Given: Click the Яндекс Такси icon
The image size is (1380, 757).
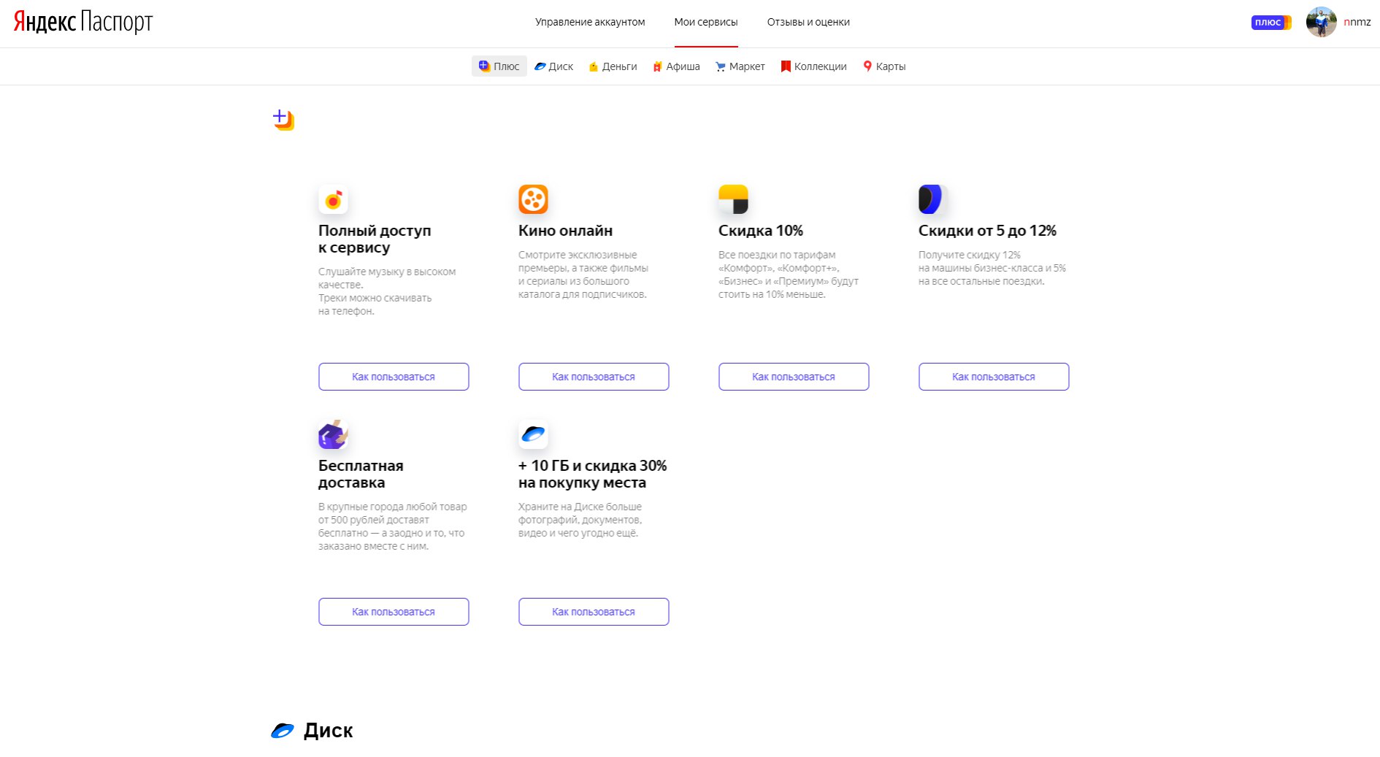Looking at the screenshot, I should tap(733, 199).
